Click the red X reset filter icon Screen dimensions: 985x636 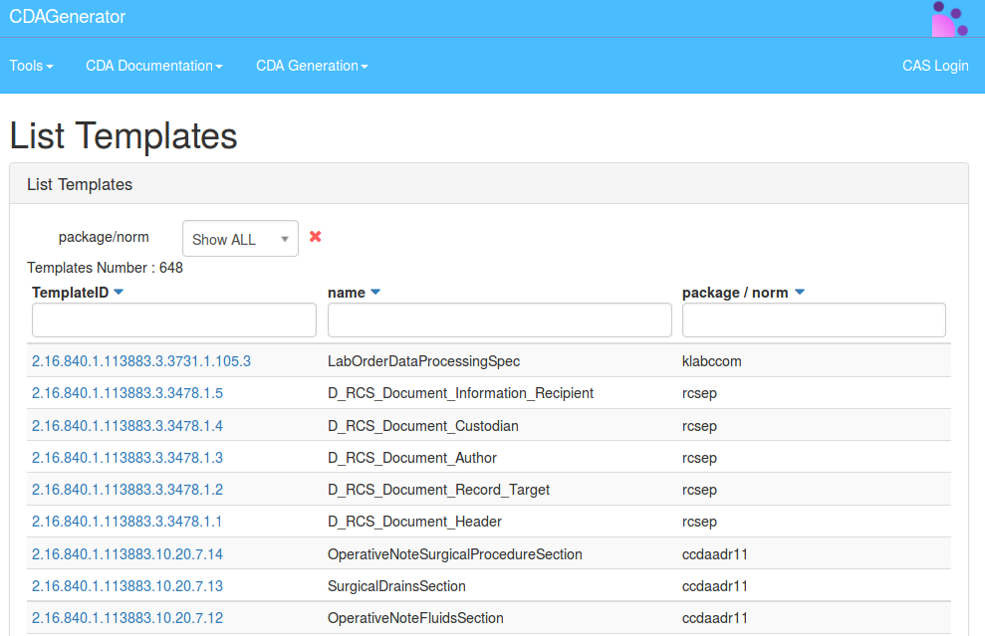point(316,237)
